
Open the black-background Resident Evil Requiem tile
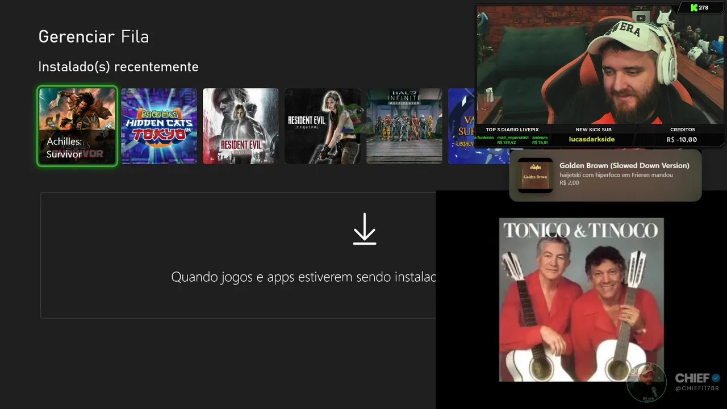(323, 126)
